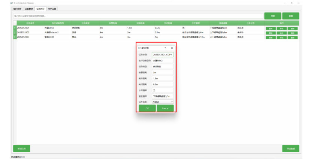Open the 用户设置 tab
This screenshot has width=311, height=163.
coord(52,8)
